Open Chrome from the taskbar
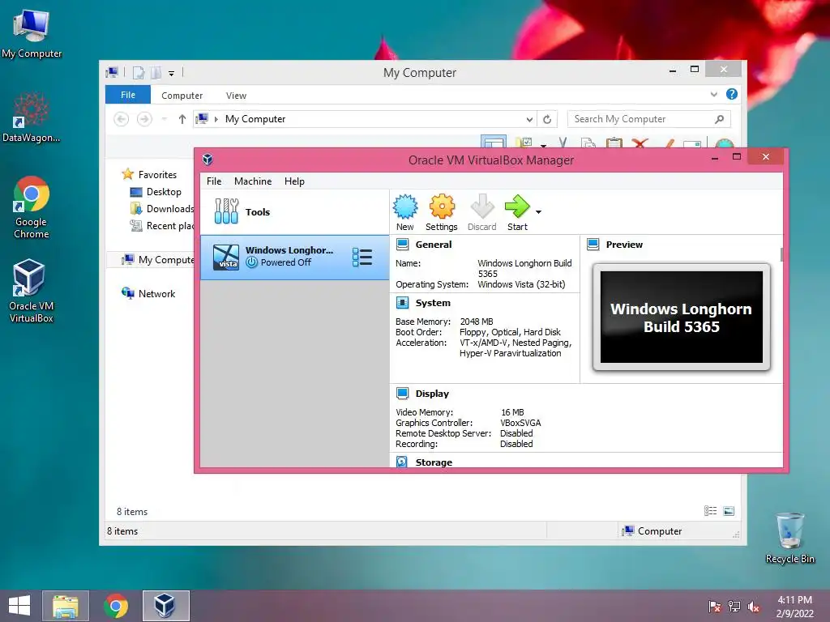 pos(116,606)
